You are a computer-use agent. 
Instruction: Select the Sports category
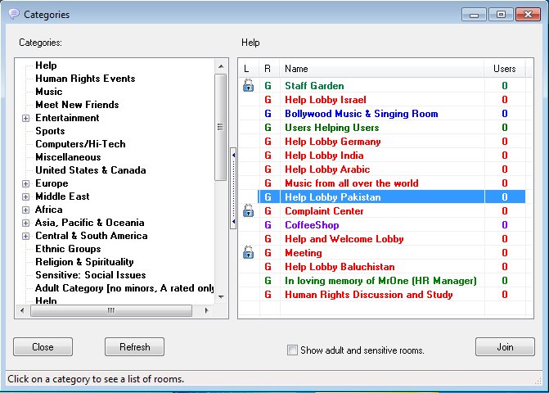(x=50, y=131)
